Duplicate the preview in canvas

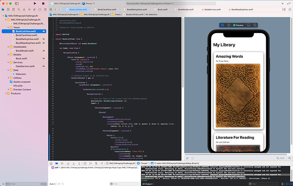[x=255, y=25]
